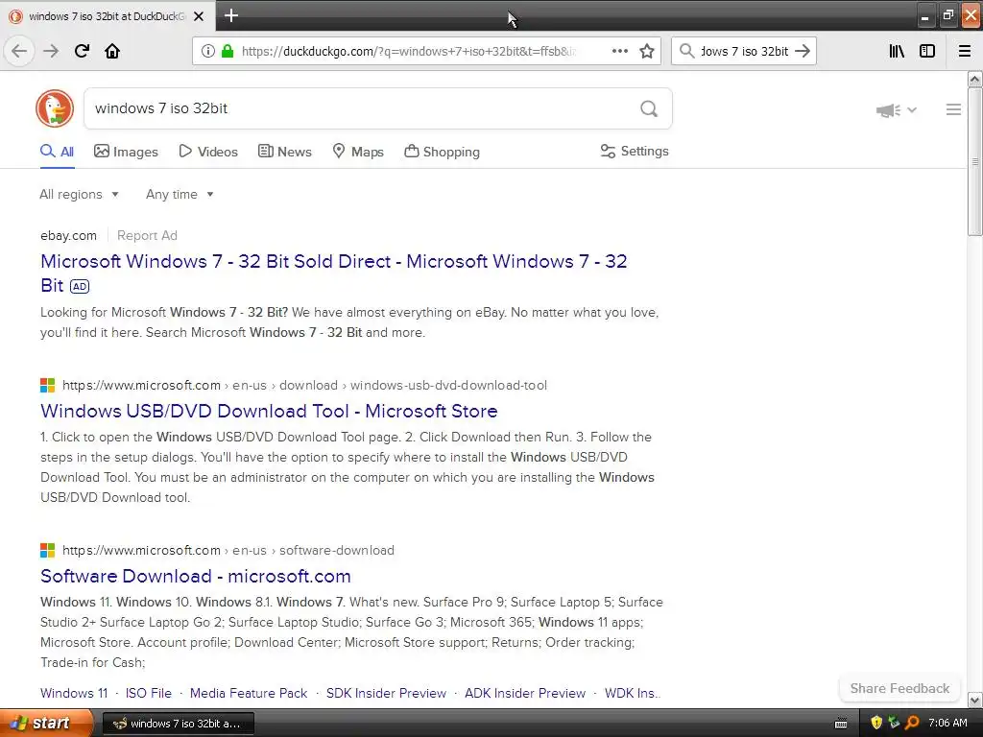The image size is (983, 737).
Task: Click the network tray icon
Action: (x=894, y=723)
